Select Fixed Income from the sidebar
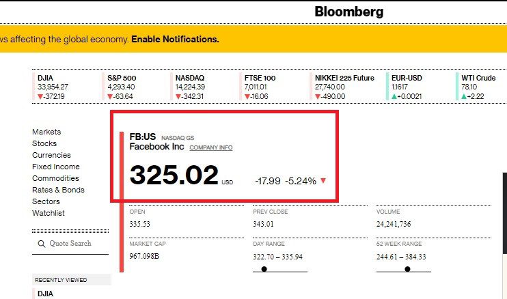 56,167
